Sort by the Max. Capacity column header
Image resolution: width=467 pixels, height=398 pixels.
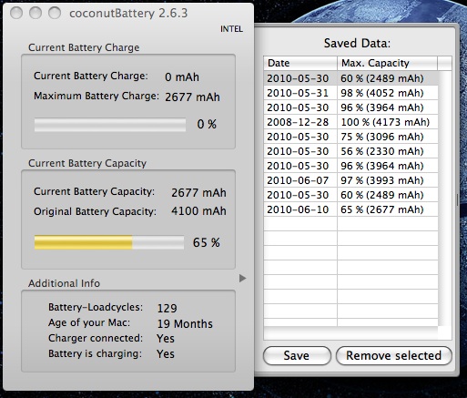tap(387, 63)
